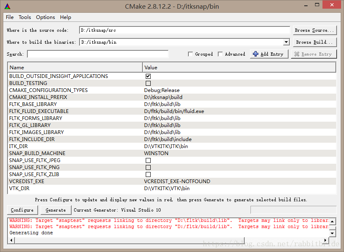
Task: Click the Debug;Release value
Action: click(162, 90)
